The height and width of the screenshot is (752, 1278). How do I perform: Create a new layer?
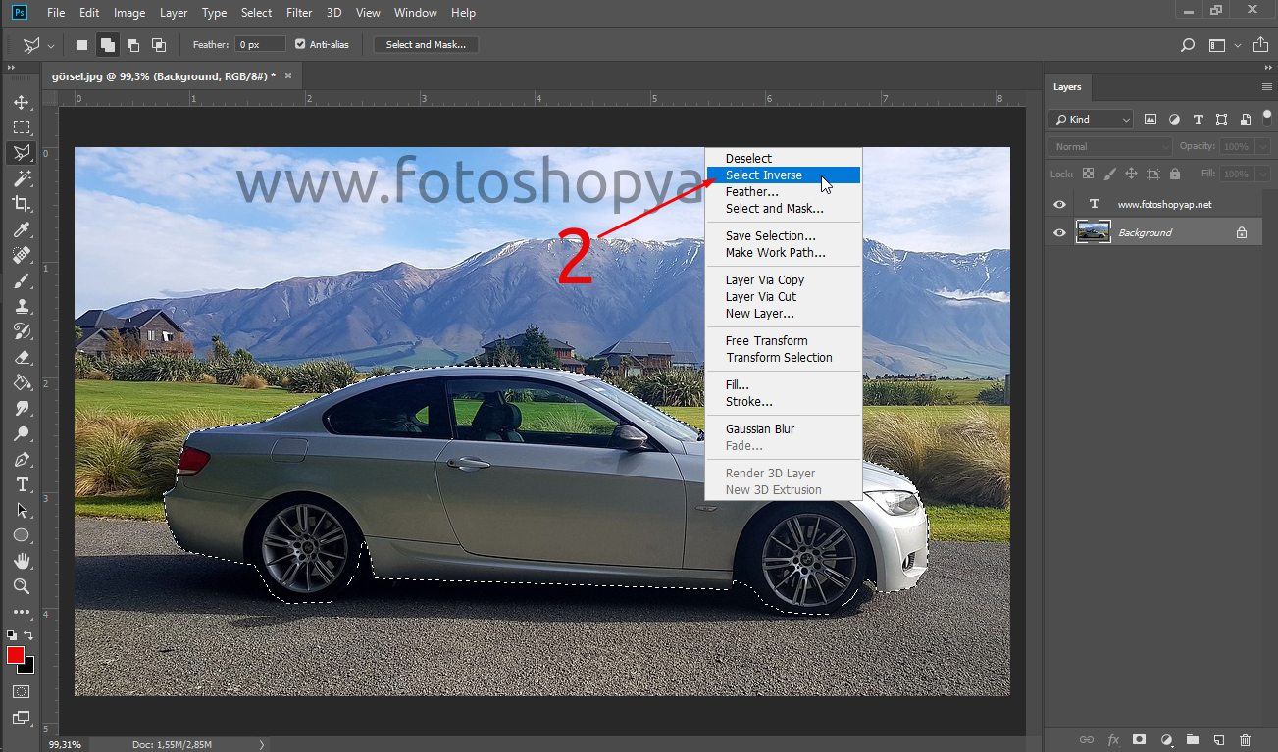[1219, 740]
